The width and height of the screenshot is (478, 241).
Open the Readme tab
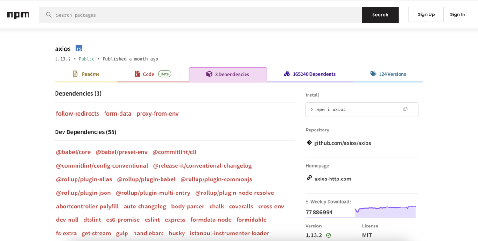[86, 74]
